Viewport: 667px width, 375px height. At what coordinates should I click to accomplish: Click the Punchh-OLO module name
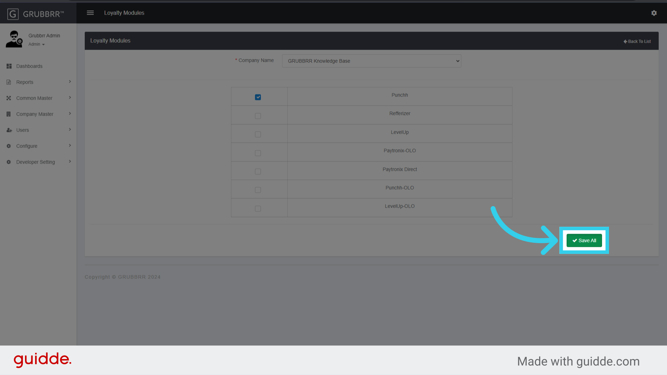(400, 187)
